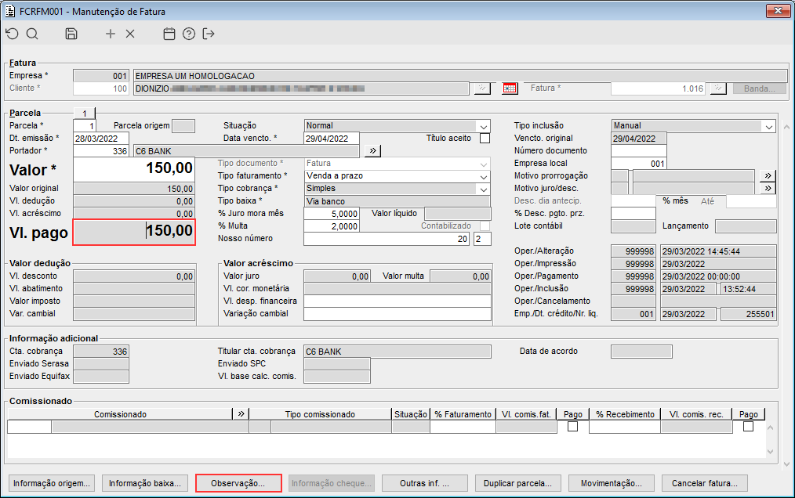Click the search magnifier toolbar icon
The height and width of the screenshot is (498, 795).
(32, 34)
